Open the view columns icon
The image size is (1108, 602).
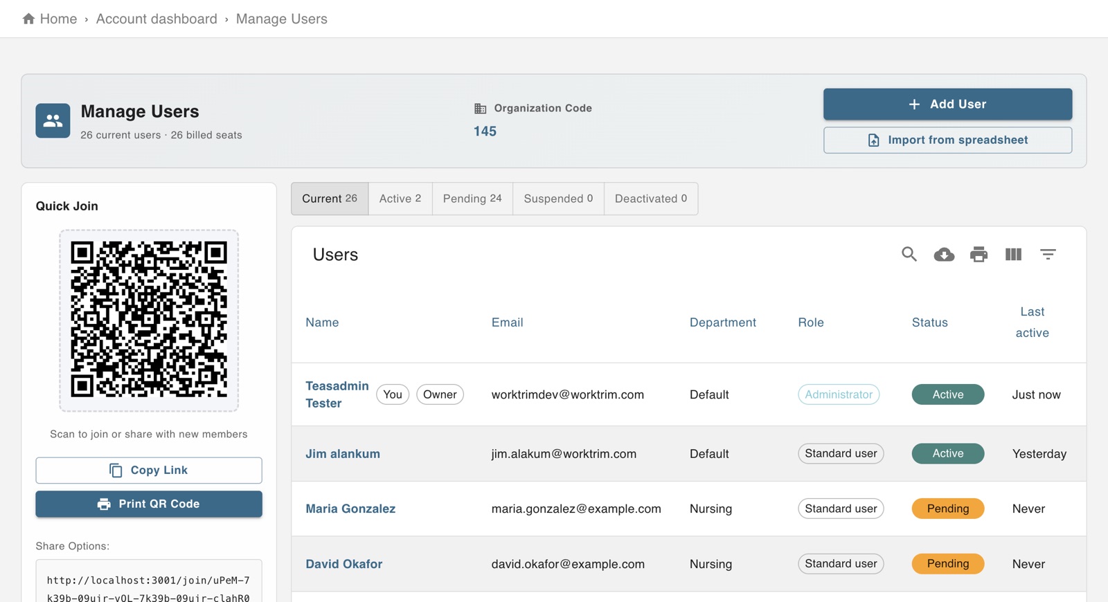point(1013,255)
